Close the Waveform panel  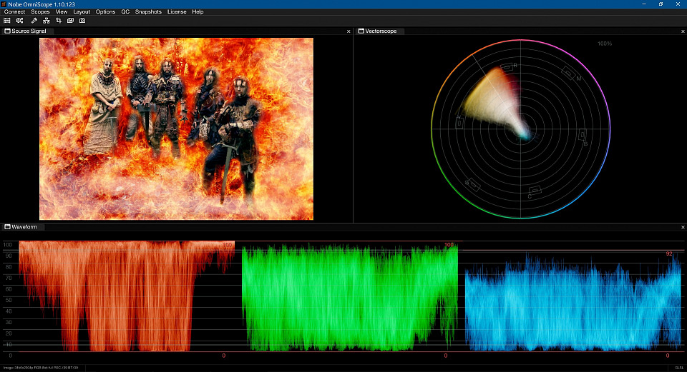[x=683, y=227]
